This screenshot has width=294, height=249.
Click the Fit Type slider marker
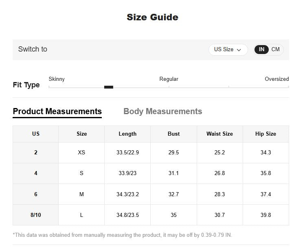(x=109, y=87)
